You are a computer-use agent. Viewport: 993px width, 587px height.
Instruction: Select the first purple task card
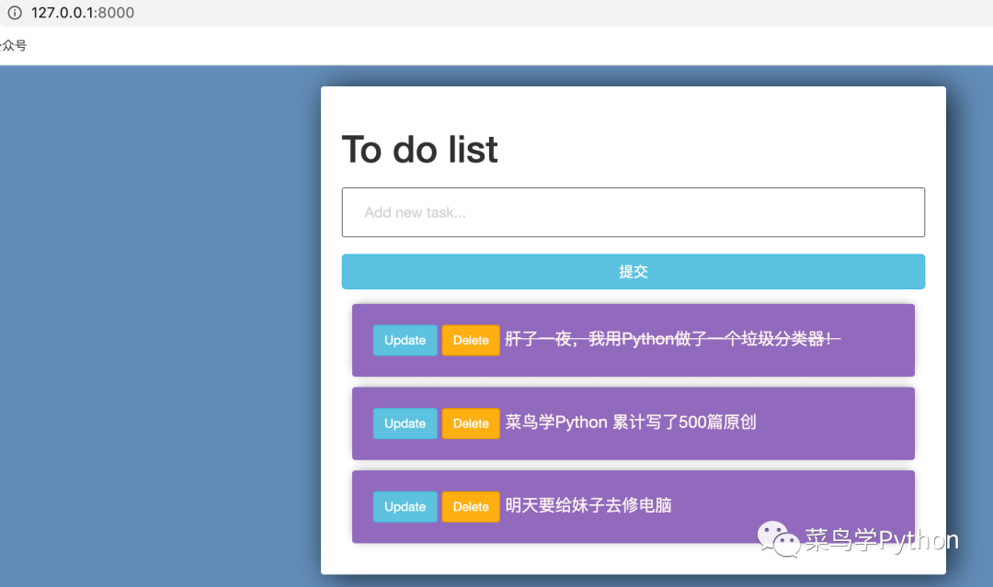(x=633, y=340)
